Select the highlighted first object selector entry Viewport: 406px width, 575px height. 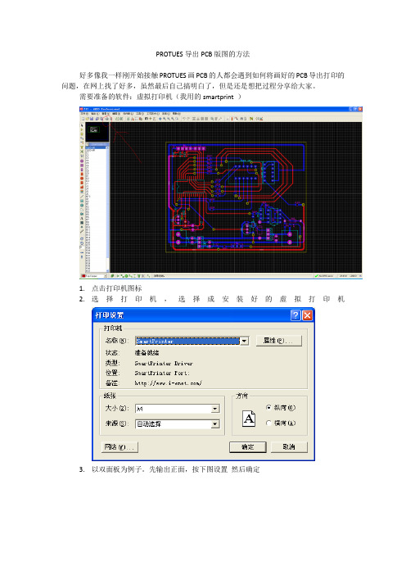tap(96, 147)
